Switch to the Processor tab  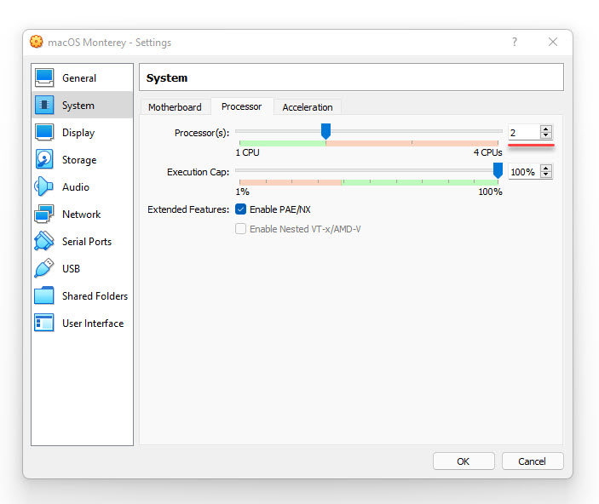pyautogui.click(x=242, y=106)
